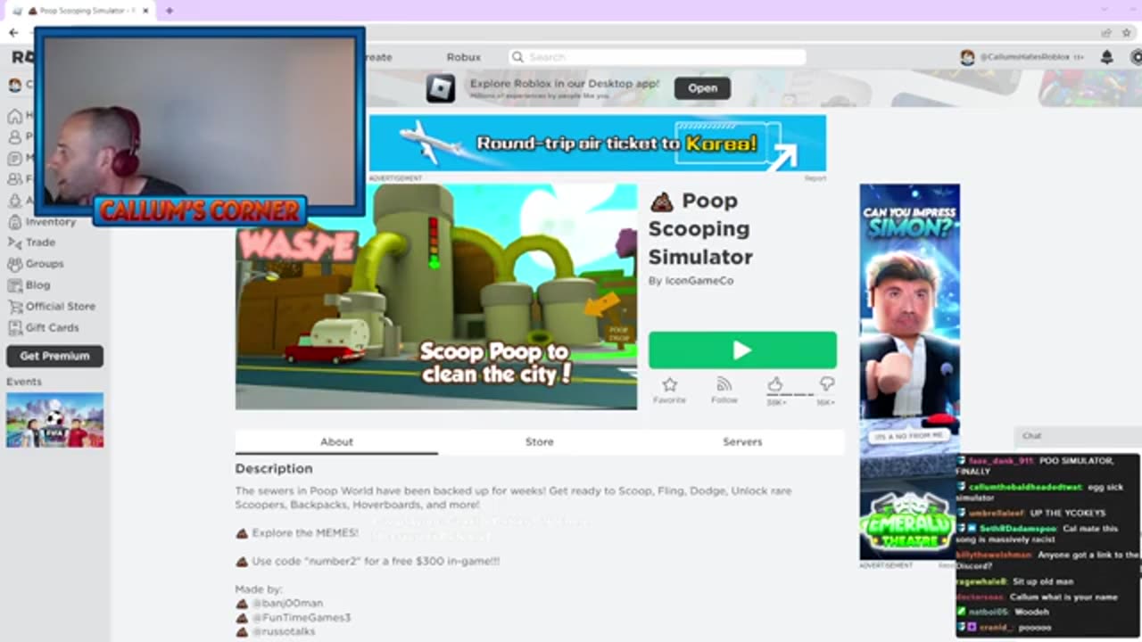The width and height of the screenshot is (1142, 642).
Task: Click the thumbs down dislike icon
Action: click(x=826, y=384)
